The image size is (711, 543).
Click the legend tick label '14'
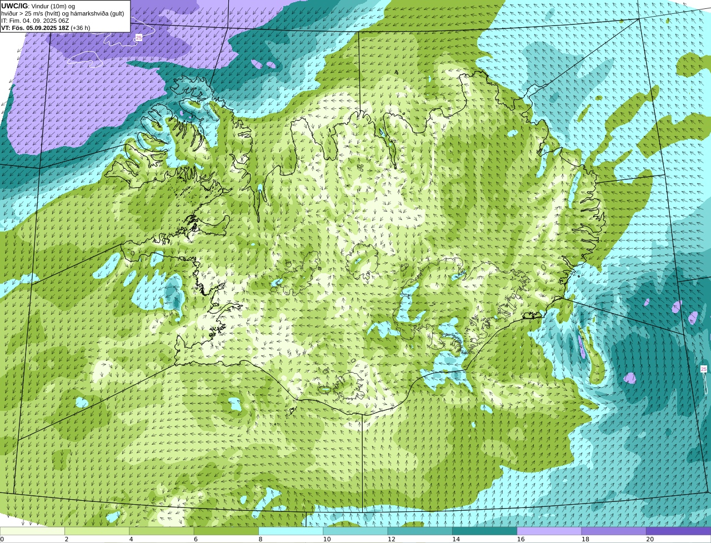tap(456, 539)
